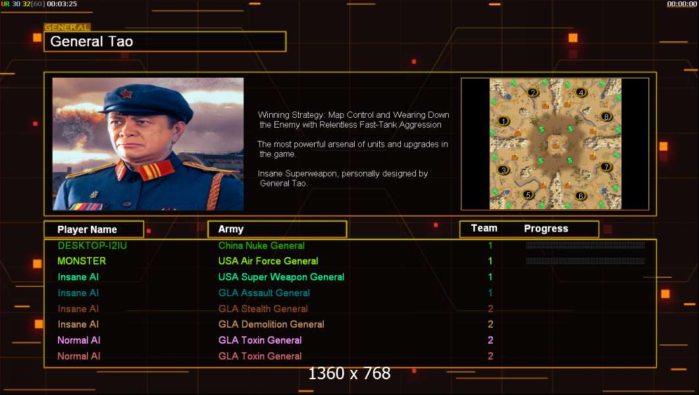Click GLA Assault General army
This screenshot has width=699, height=395.
[264, 293]
